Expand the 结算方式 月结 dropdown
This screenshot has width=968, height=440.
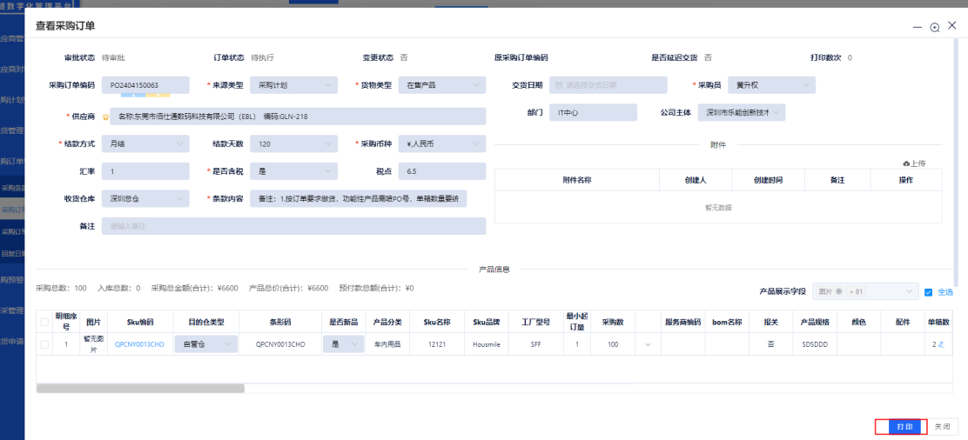(x=145, y=143)
